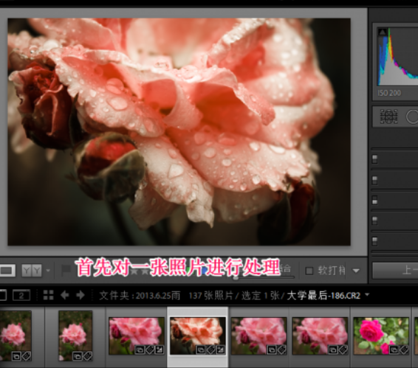Apply the blue color label
The height and width of the screenshot is (368, 418).
(205, 271)
